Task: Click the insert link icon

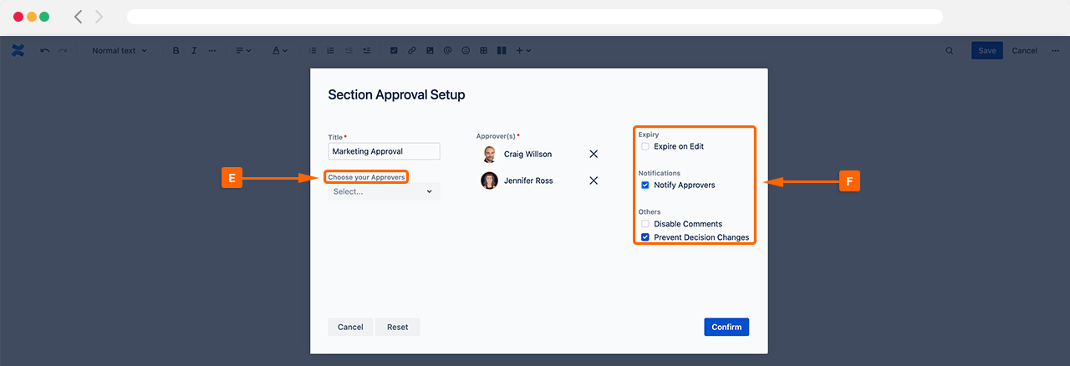Action: (x=411, y=51)
